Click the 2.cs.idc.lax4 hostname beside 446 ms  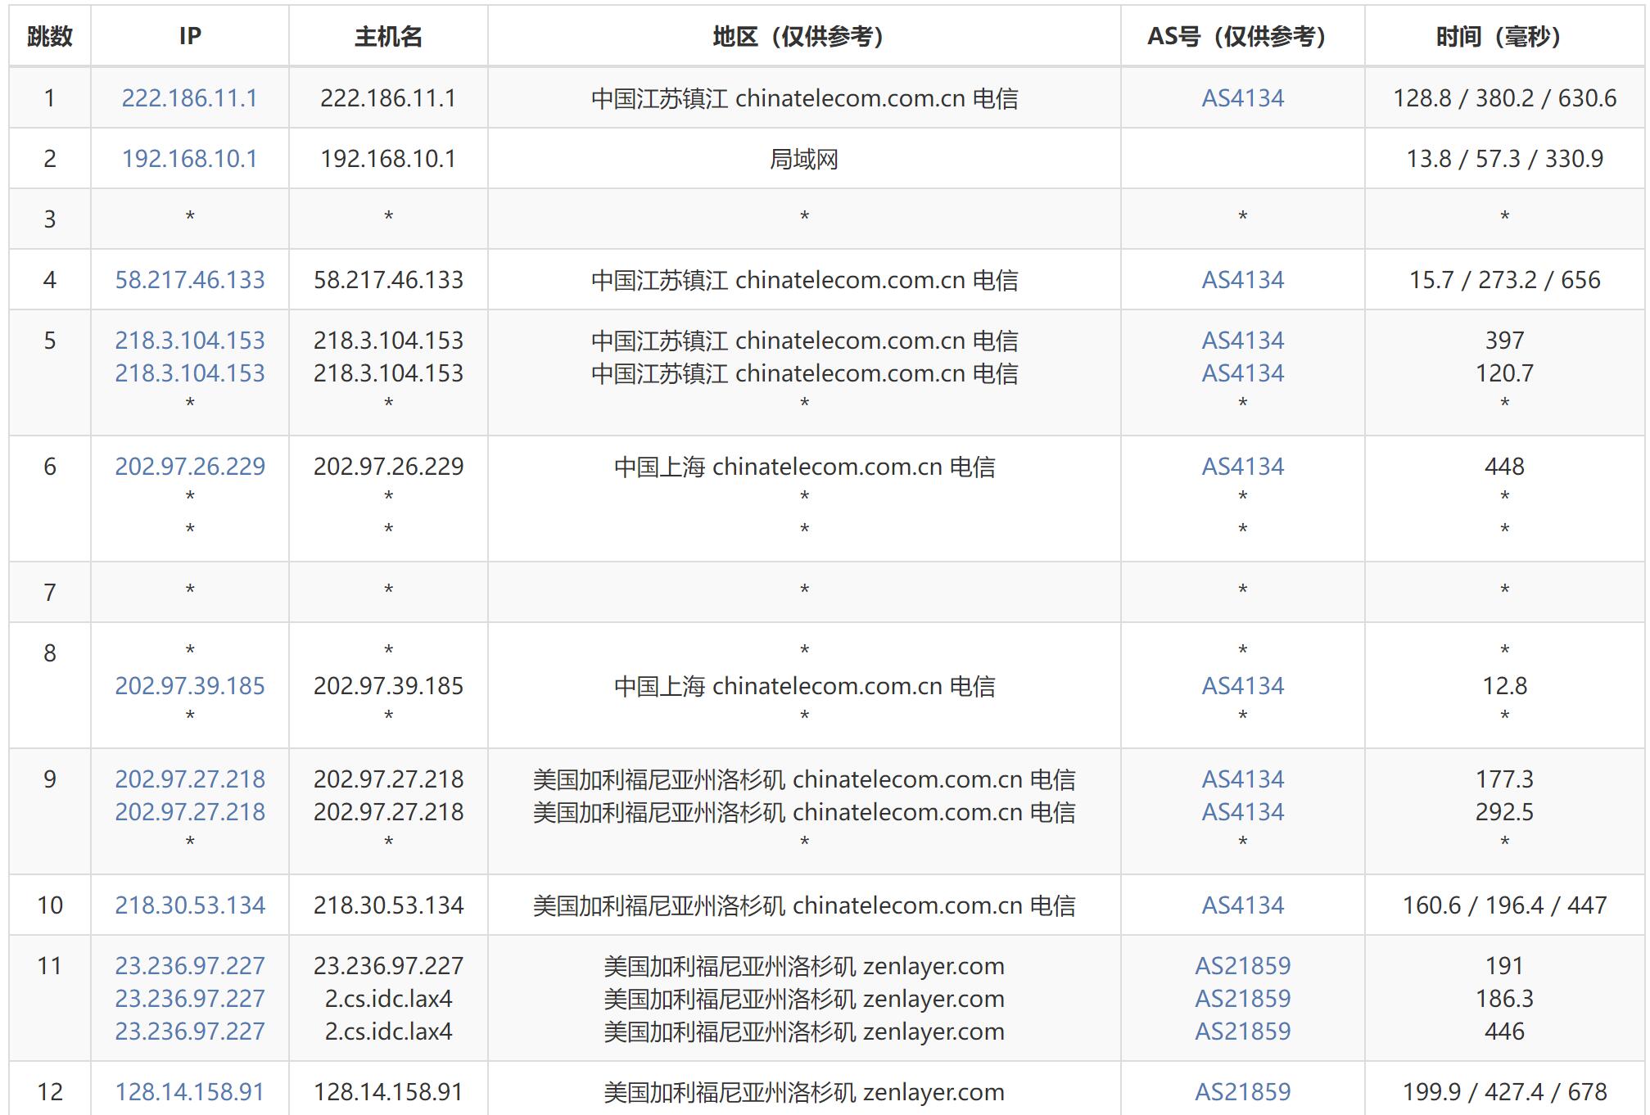coord(388,1031)
